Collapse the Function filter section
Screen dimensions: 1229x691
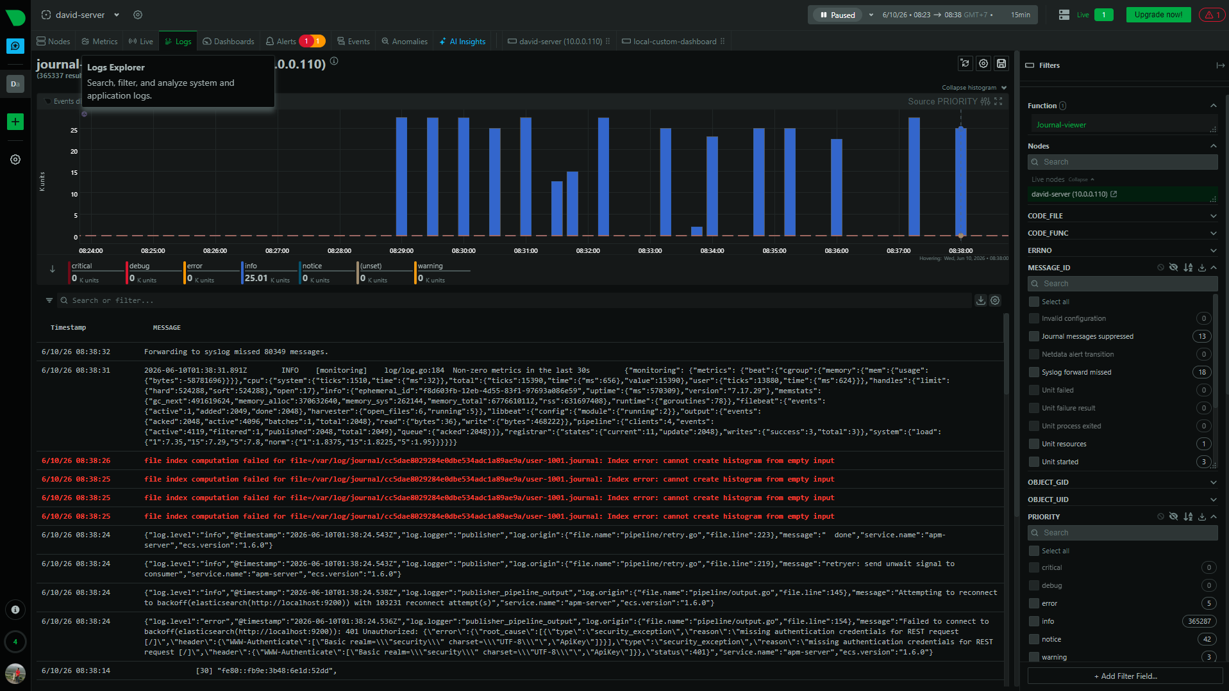1213,106
